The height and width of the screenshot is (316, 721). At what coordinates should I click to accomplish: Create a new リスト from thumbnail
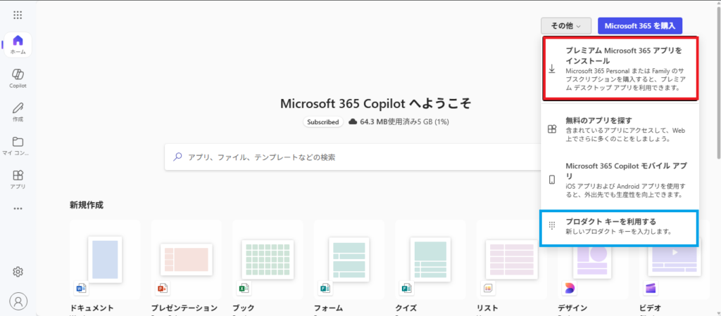coord(512,260)
